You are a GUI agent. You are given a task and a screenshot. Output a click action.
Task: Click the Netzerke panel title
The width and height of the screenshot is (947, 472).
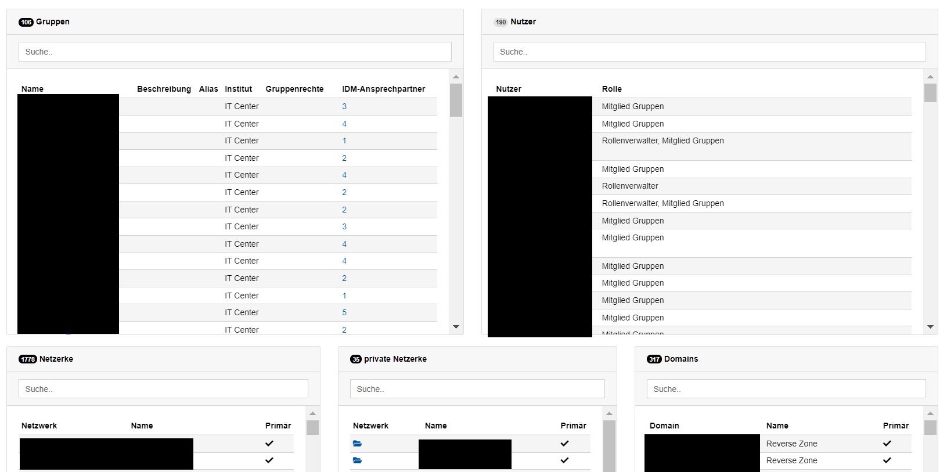56,359
